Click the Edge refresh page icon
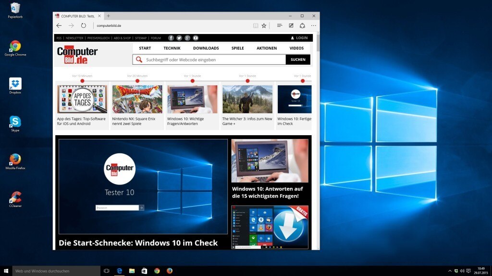The image size is (492, 276). 84,25
